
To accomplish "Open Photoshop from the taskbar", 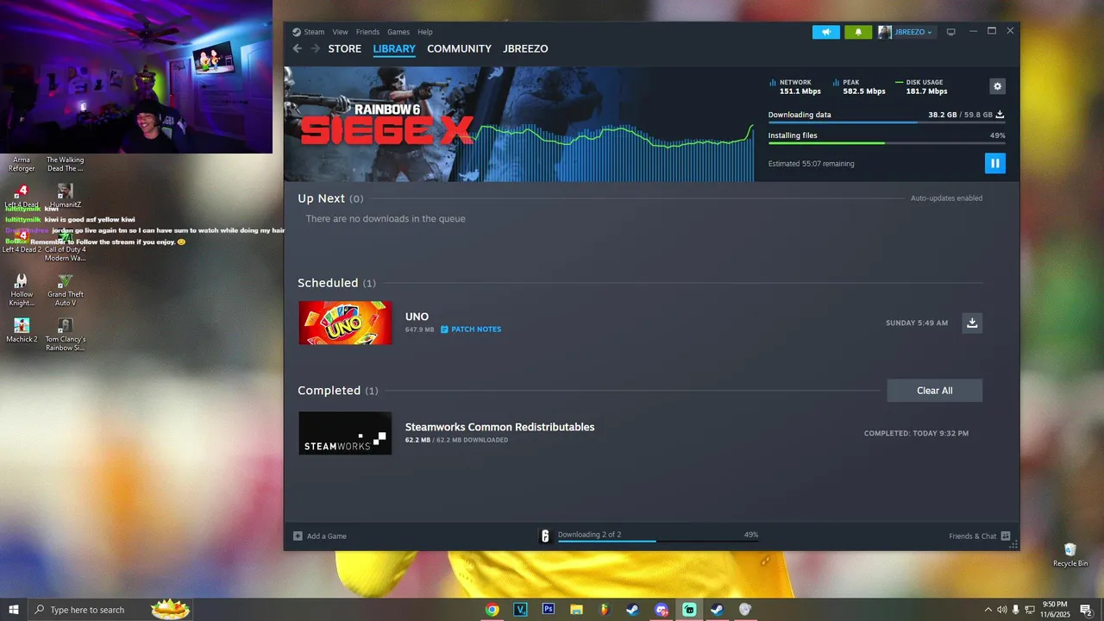I will [548, 609].
